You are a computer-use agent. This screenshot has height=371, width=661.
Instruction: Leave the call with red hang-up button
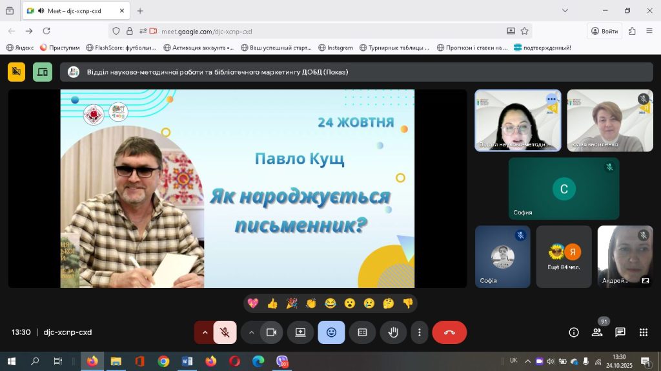(449, 332)
